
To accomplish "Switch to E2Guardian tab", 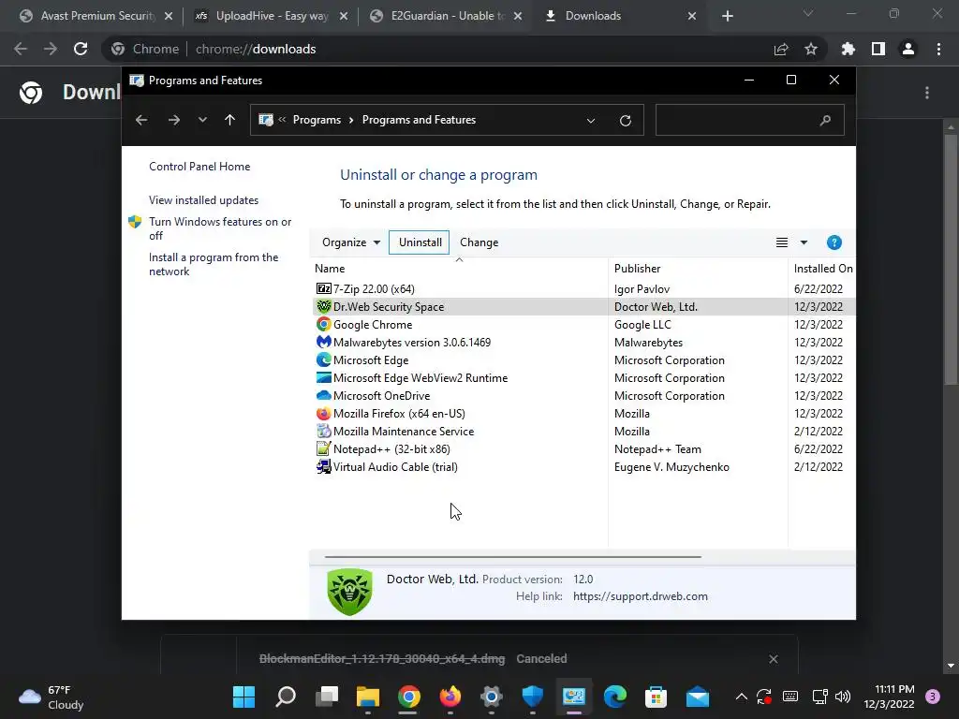I will [x=446, y=16].
